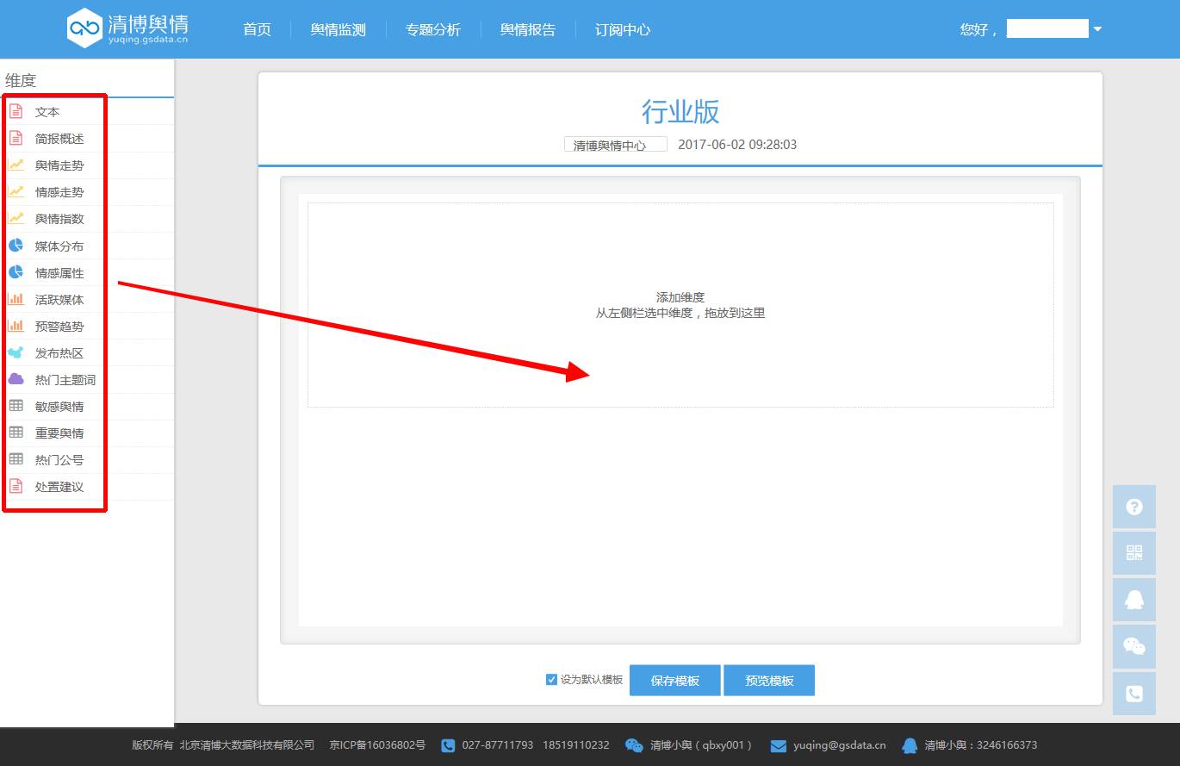Select the 简报概述 dimension label
The width and height of the screenshot is (1180, 766).
59,139
